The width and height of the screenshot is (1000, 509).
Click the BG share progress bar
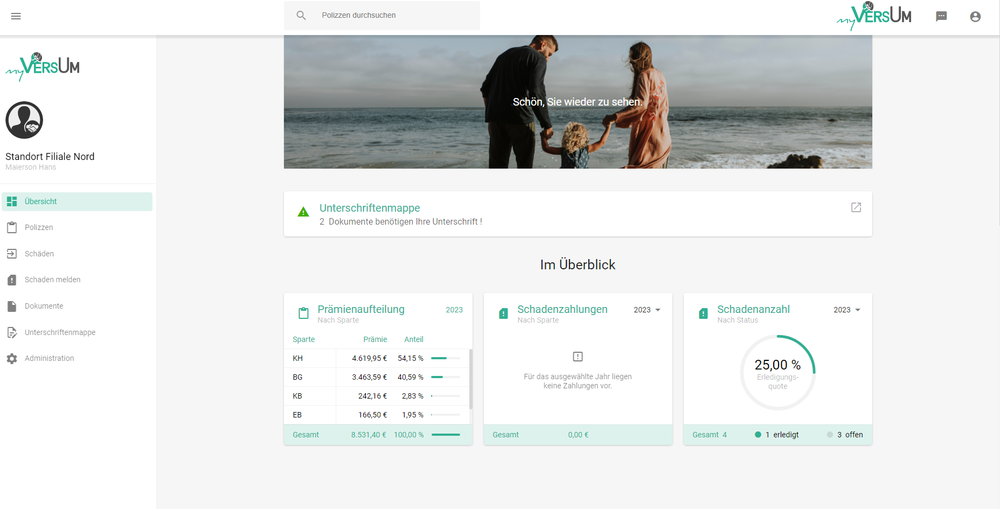click(x=446, y=377)
